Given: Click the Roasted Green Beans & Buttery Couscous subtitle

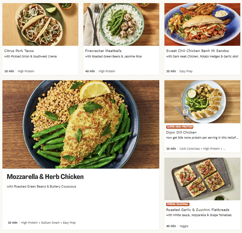Looking at the screenshot, I should point(42,187).
